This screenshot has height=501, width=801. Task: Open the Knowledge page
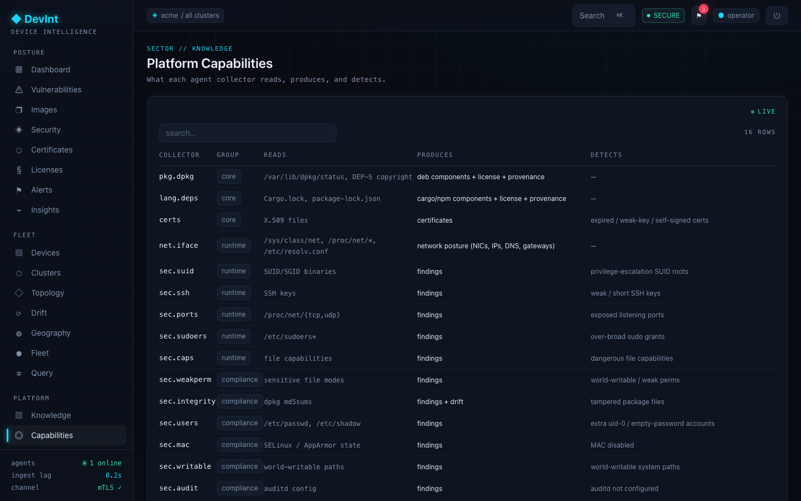point(67,415)
